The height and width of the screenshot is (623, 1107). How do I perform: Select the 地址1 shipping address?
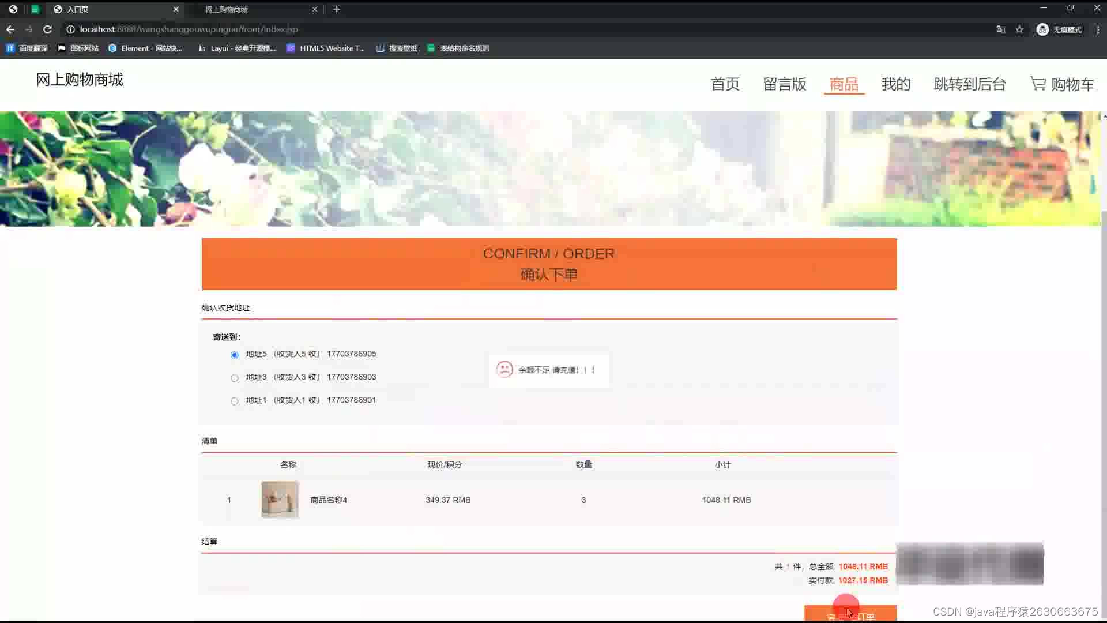(234, 400)
